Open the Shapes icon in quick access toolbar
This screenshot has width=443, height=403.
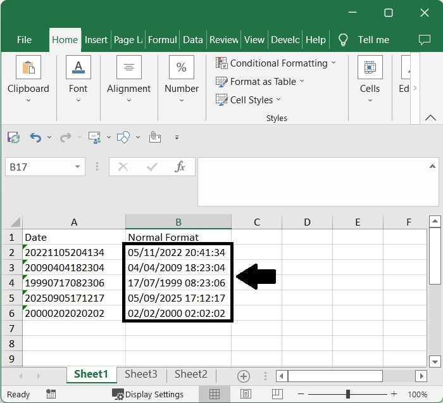(123, 137)
